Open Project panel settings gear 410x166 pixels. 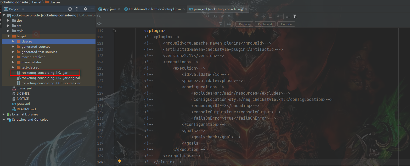click(85, 9)
